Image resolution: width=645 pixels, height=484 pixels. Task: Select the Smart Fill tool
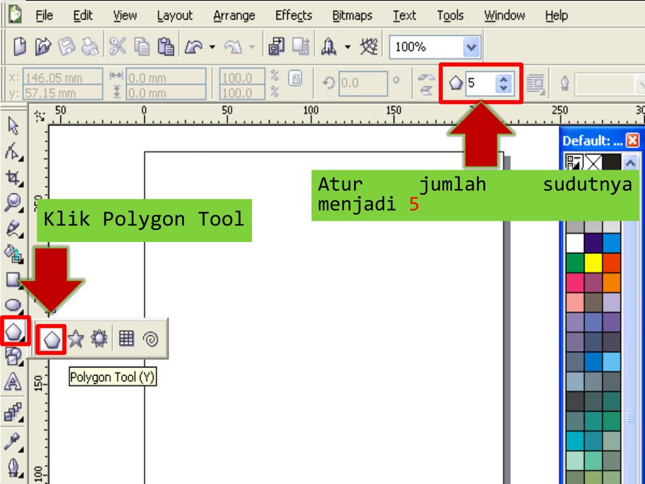(13, 254)
